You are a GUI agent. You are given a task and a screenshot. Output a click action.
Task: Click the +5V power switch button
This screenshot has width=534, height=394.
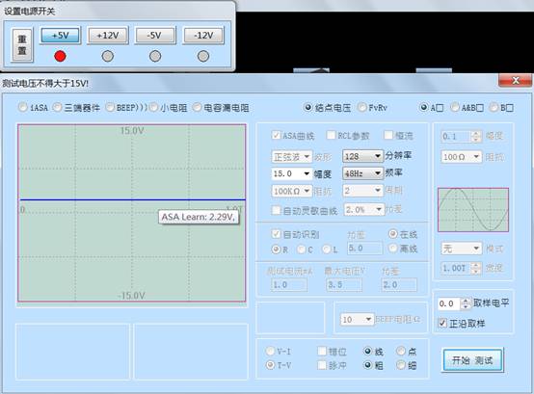pos(61,35)
